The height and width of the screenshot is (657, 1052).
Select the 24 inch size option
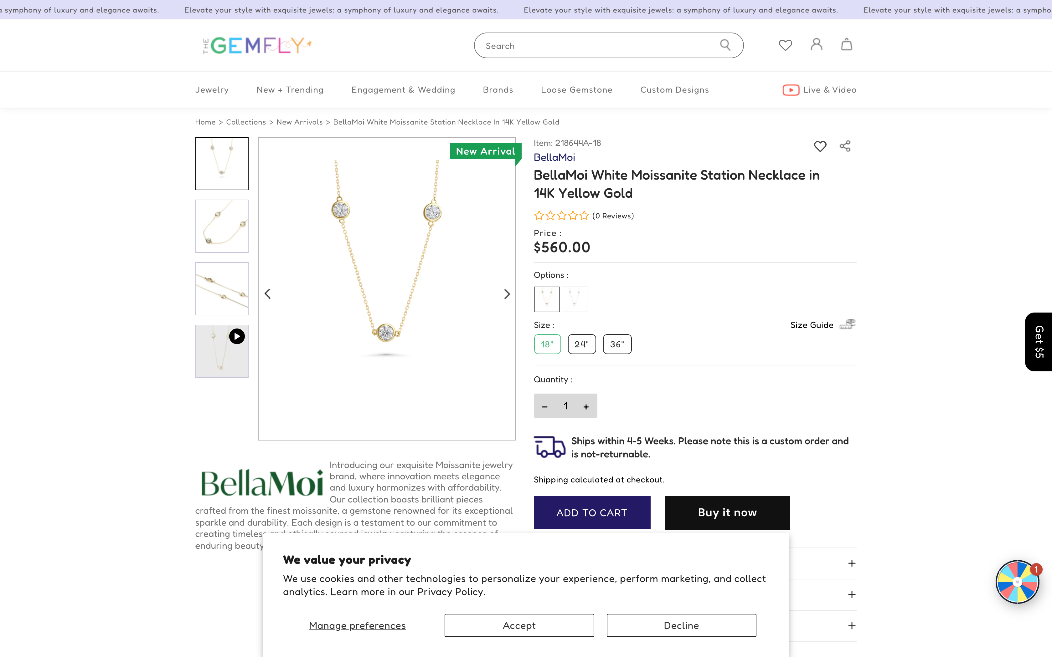[x=582, y=344]
